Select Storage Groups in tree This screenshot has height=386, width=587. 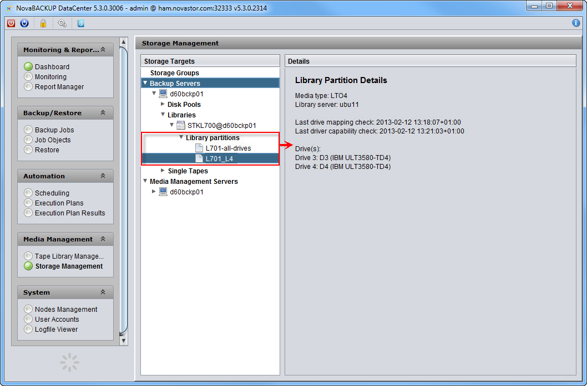(174, 73)
